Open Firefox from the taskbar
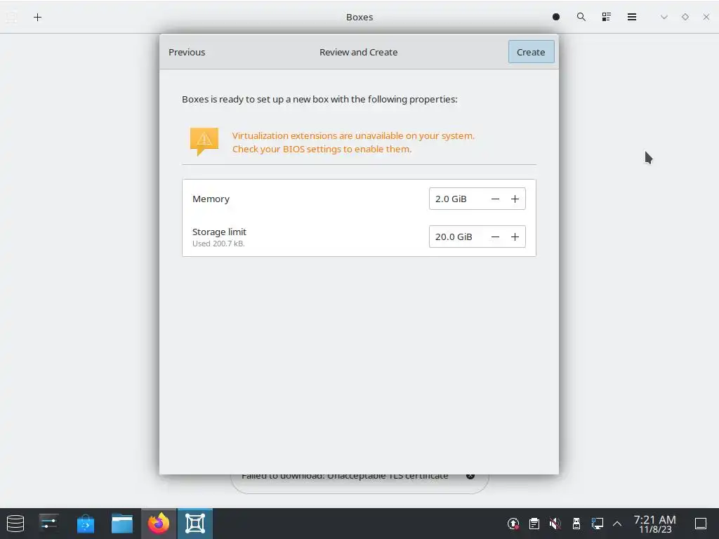 click(159, 524)
